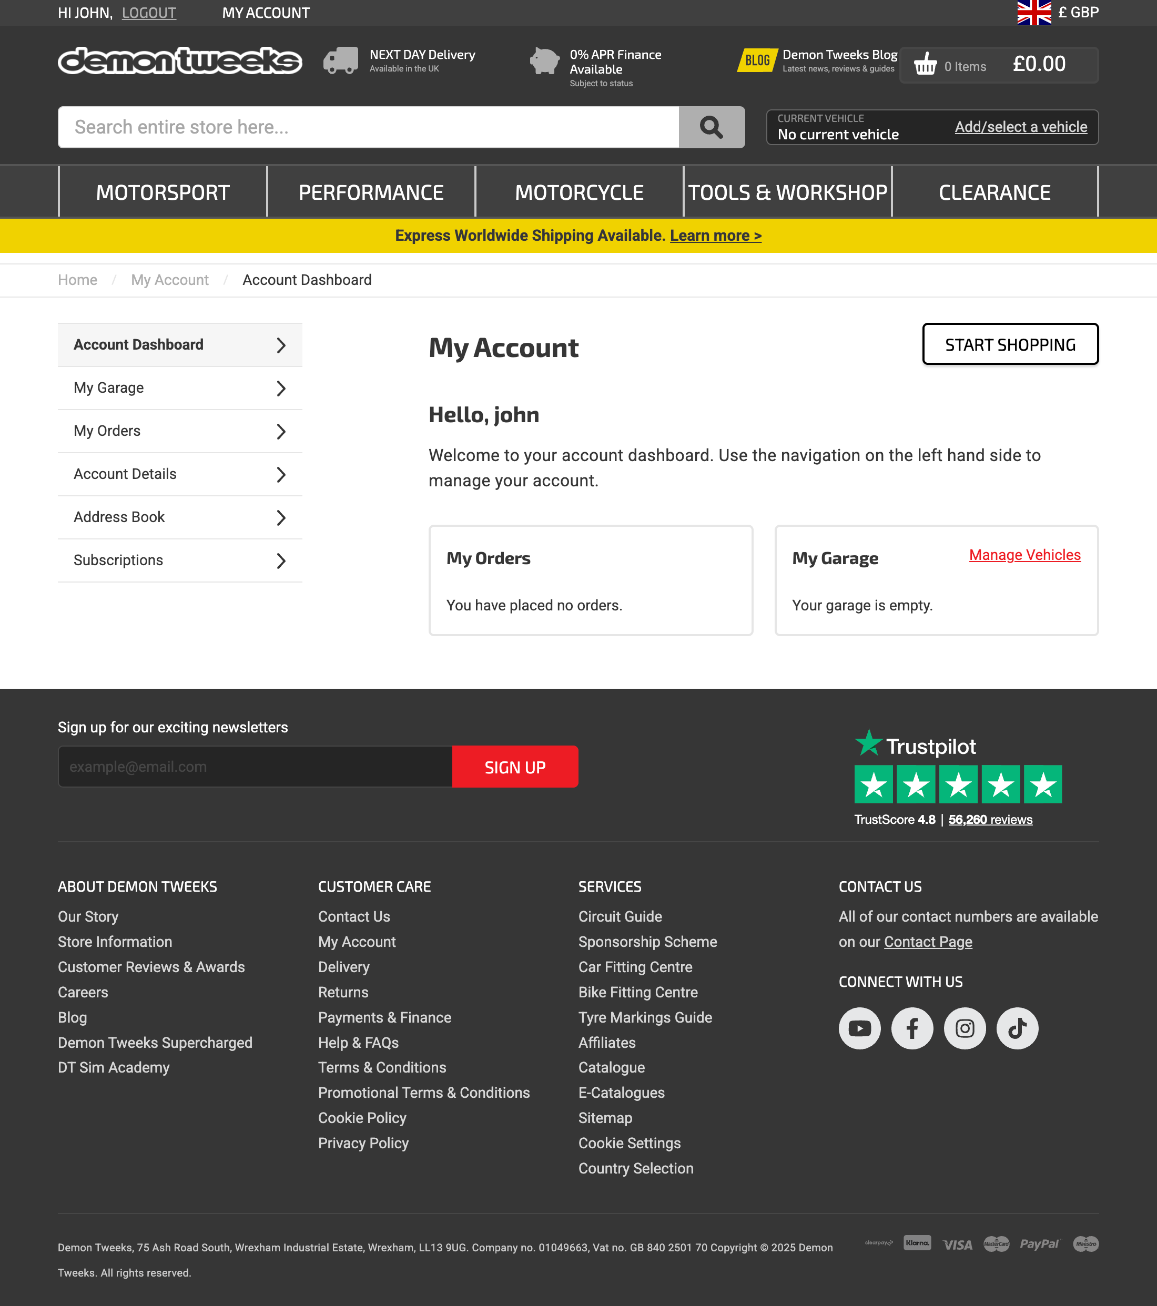Open the TikTok social icon
Screen dimensions: 1157x1306
(x=1017, y=1028)
